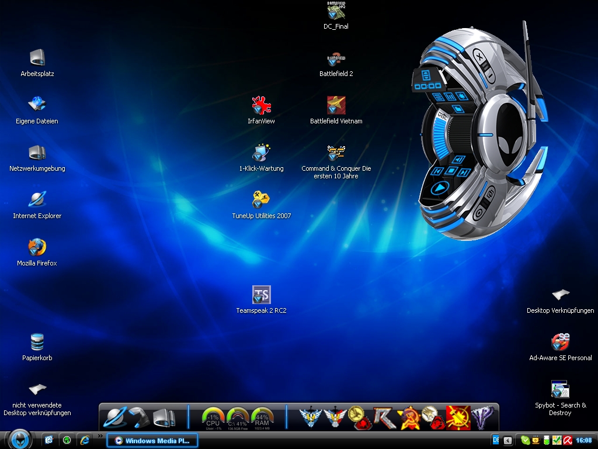Click the mouse-shaped icon in the dock
The width and height of the screenshot is (598, 449).
click(x=139, y=417)
